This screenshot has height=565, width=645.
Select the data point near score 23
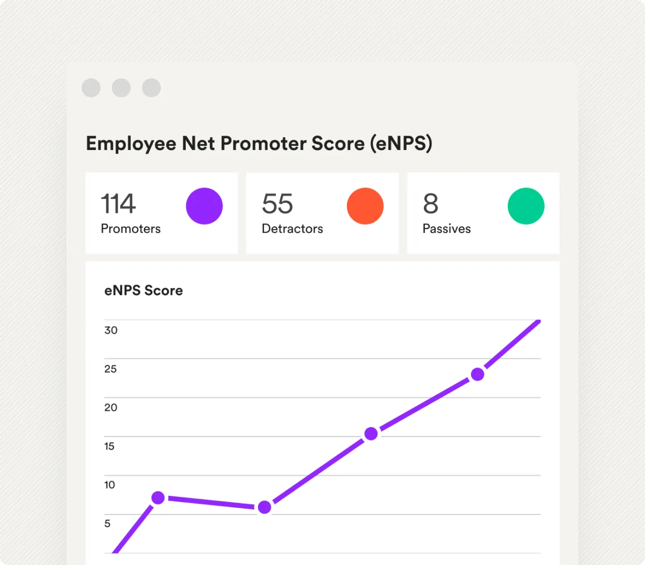[x=478, y=375]
